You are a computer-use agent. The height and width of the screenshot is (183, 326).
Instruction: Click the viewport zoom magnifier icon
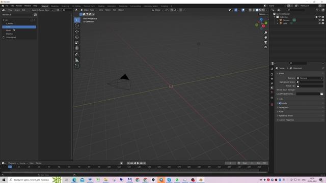265,33
